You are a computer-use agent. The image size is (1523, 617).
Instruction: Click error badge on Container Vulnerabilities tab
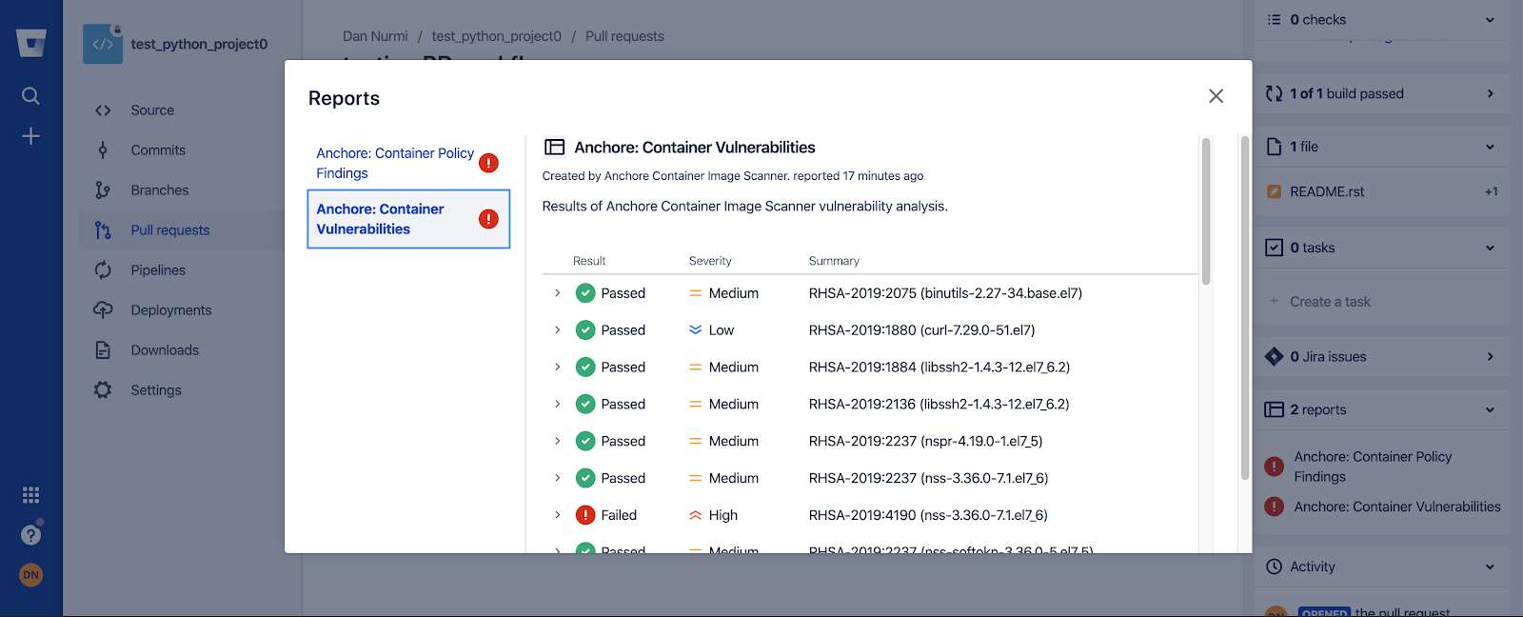click(x=488, y=219)
